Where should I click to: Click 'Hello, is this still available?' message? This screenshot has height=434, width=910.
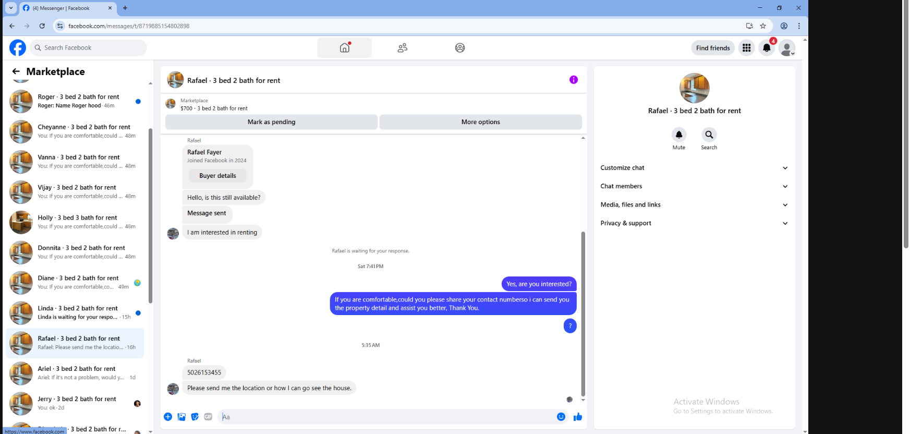click(x=224, y=198)
